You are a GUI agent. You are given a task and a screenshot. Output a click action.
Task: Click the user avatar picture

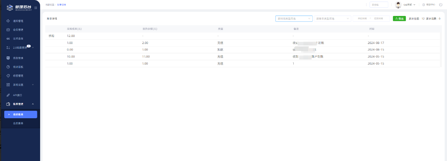pos(398,5)
